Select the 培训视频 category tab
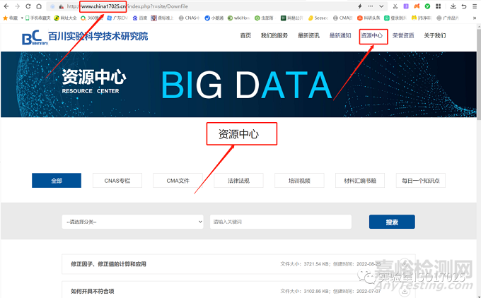 [299, 180]
